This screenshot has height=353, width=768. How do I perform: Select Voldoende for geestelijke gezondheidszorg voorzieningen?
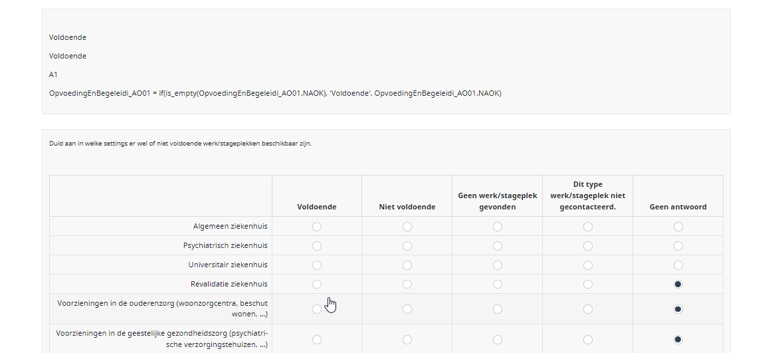click(317, 340)
